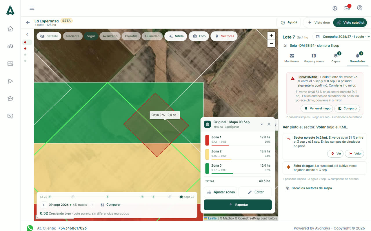This screenshot has height=231, width=371.
Task: Enable the Humedad map layer
Action: [x=152, y=36]
